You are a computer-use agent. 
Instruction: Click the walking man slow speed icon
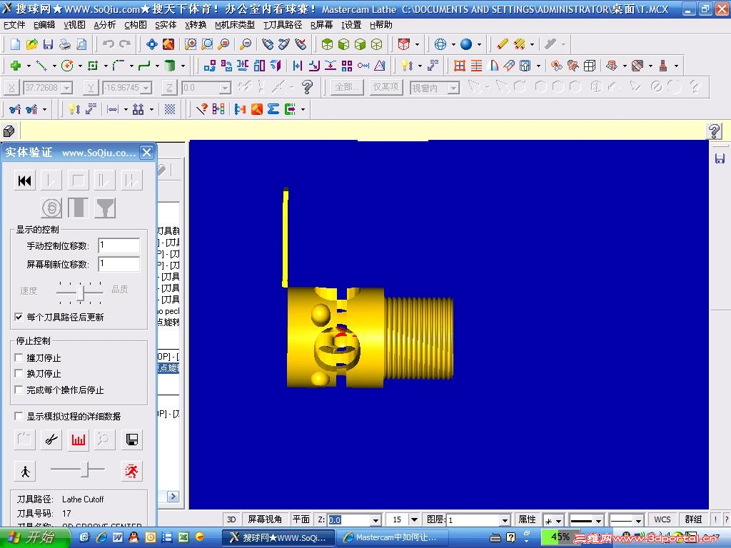[25, 471]
